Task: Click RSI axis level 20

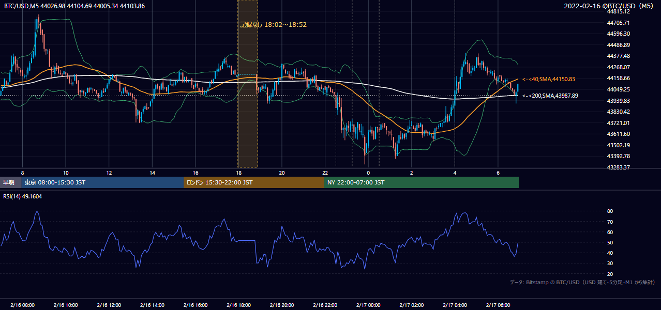Action: [x=610, y=274]
